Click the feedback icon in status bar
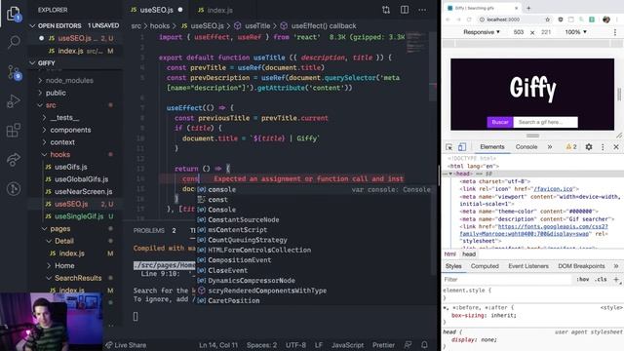The width and height of the screenshot is (624, 351). 408,345
